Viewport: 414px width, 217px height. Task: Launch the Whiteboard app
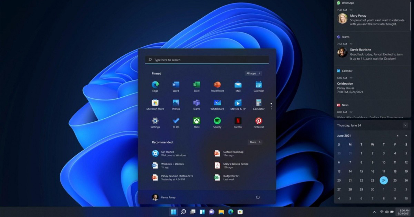[217, 105]
